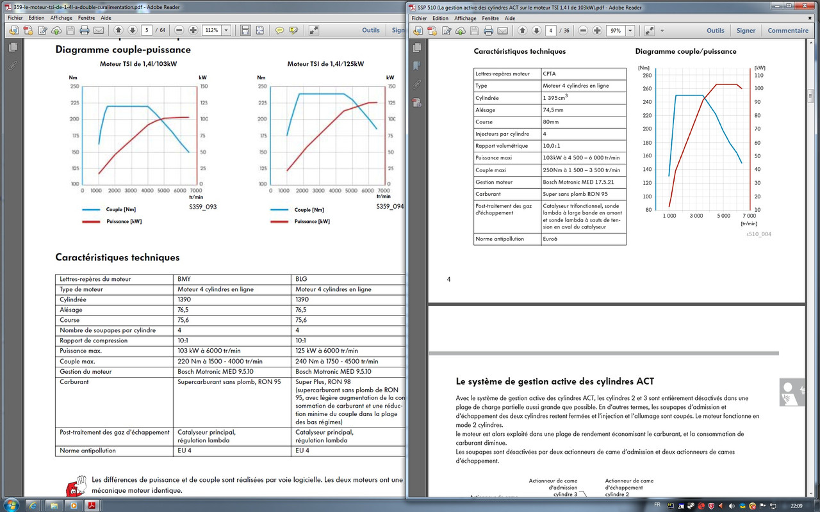Open the Affichage menu in the left window

(x=61, y=18)
